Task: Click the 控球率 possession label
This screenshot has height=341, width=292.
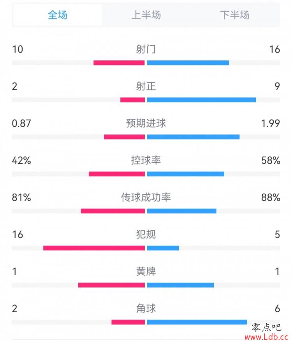Action: [146, 160]
